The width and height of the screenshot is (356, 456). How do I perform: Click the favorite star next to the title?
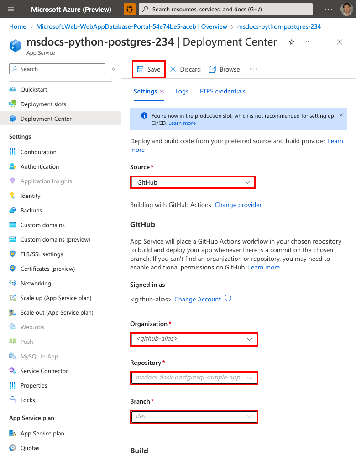tap(291, 42)
